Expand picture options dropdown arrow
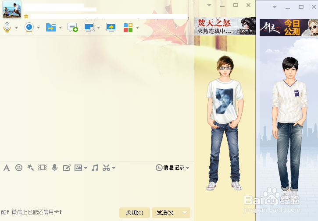This screenshot has height=221, width=318. point(86,168)
